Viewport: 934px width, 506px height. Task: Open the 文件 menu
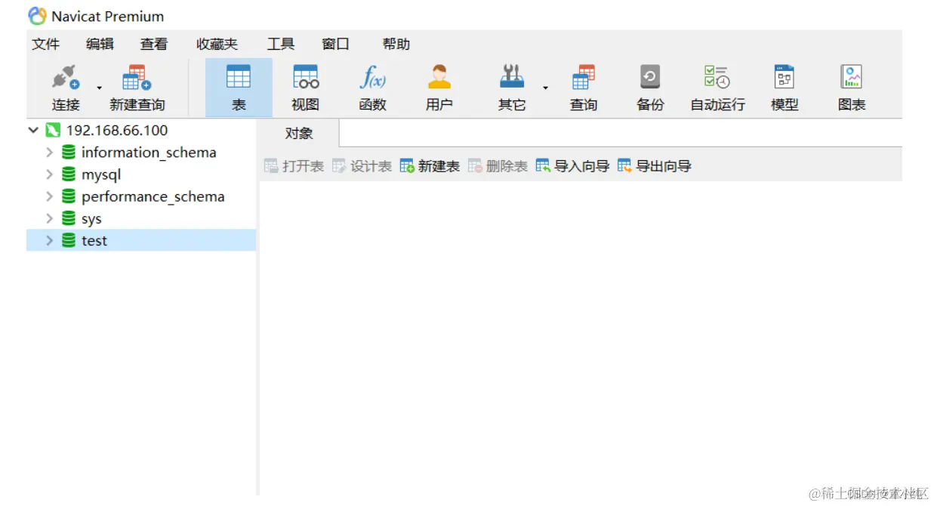[x=45, y=44]
